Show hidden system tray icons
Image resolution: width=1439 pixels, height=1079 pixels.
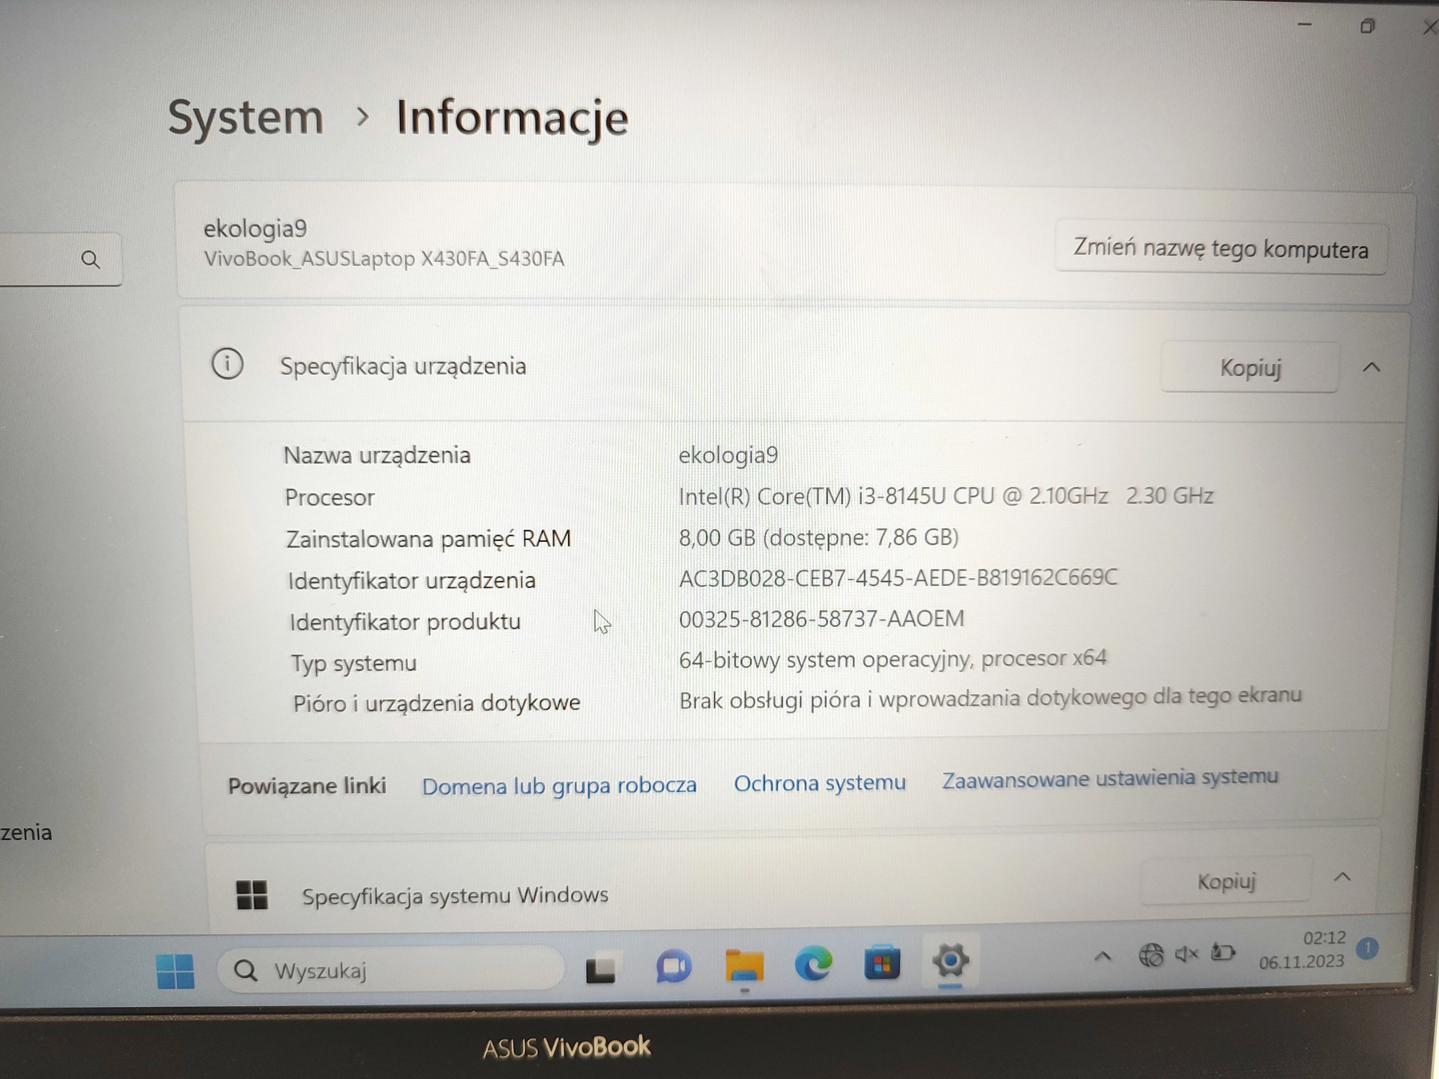tap(1103, 956)
